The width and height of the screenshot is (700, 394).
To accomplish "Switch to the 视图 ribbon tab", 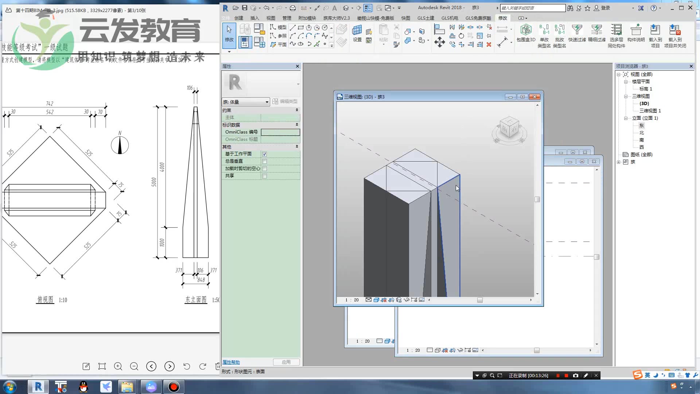I will (x=271, y=18).
